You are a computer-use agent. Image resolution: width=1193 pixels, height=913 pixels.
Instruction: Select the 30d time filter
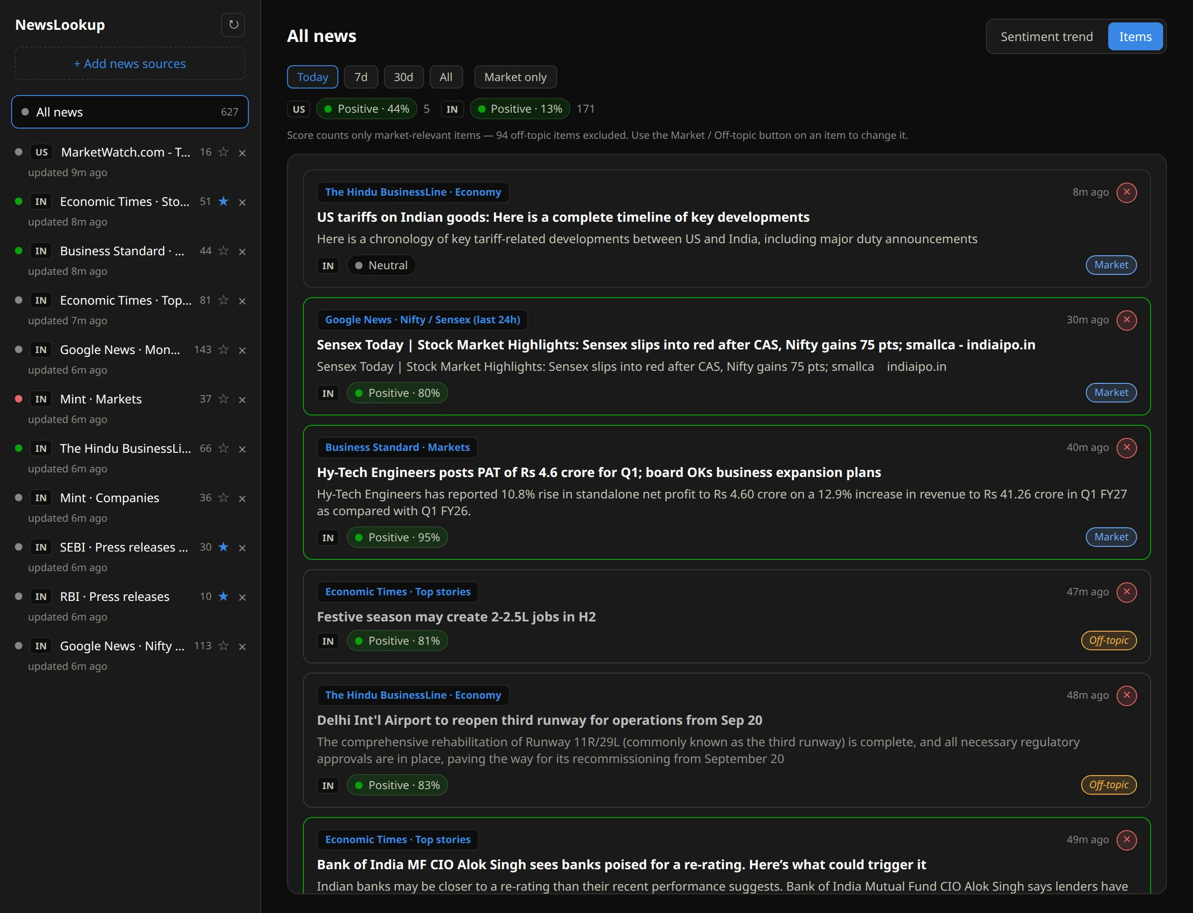[404, 77]
